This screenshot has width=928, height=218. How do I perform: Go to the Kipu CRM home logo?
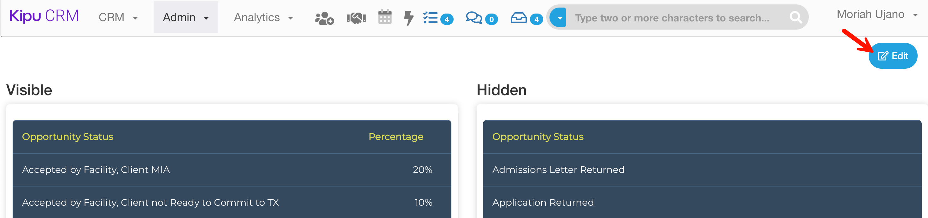coord(44,16)
